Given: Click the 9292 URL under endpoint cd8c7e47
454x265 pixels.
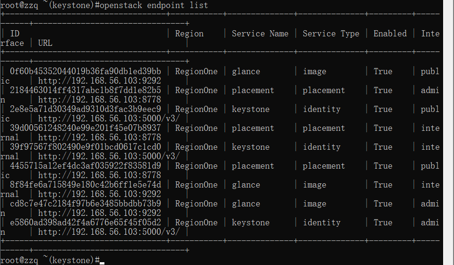Looking at the screenshot, I should pos(100,213).
